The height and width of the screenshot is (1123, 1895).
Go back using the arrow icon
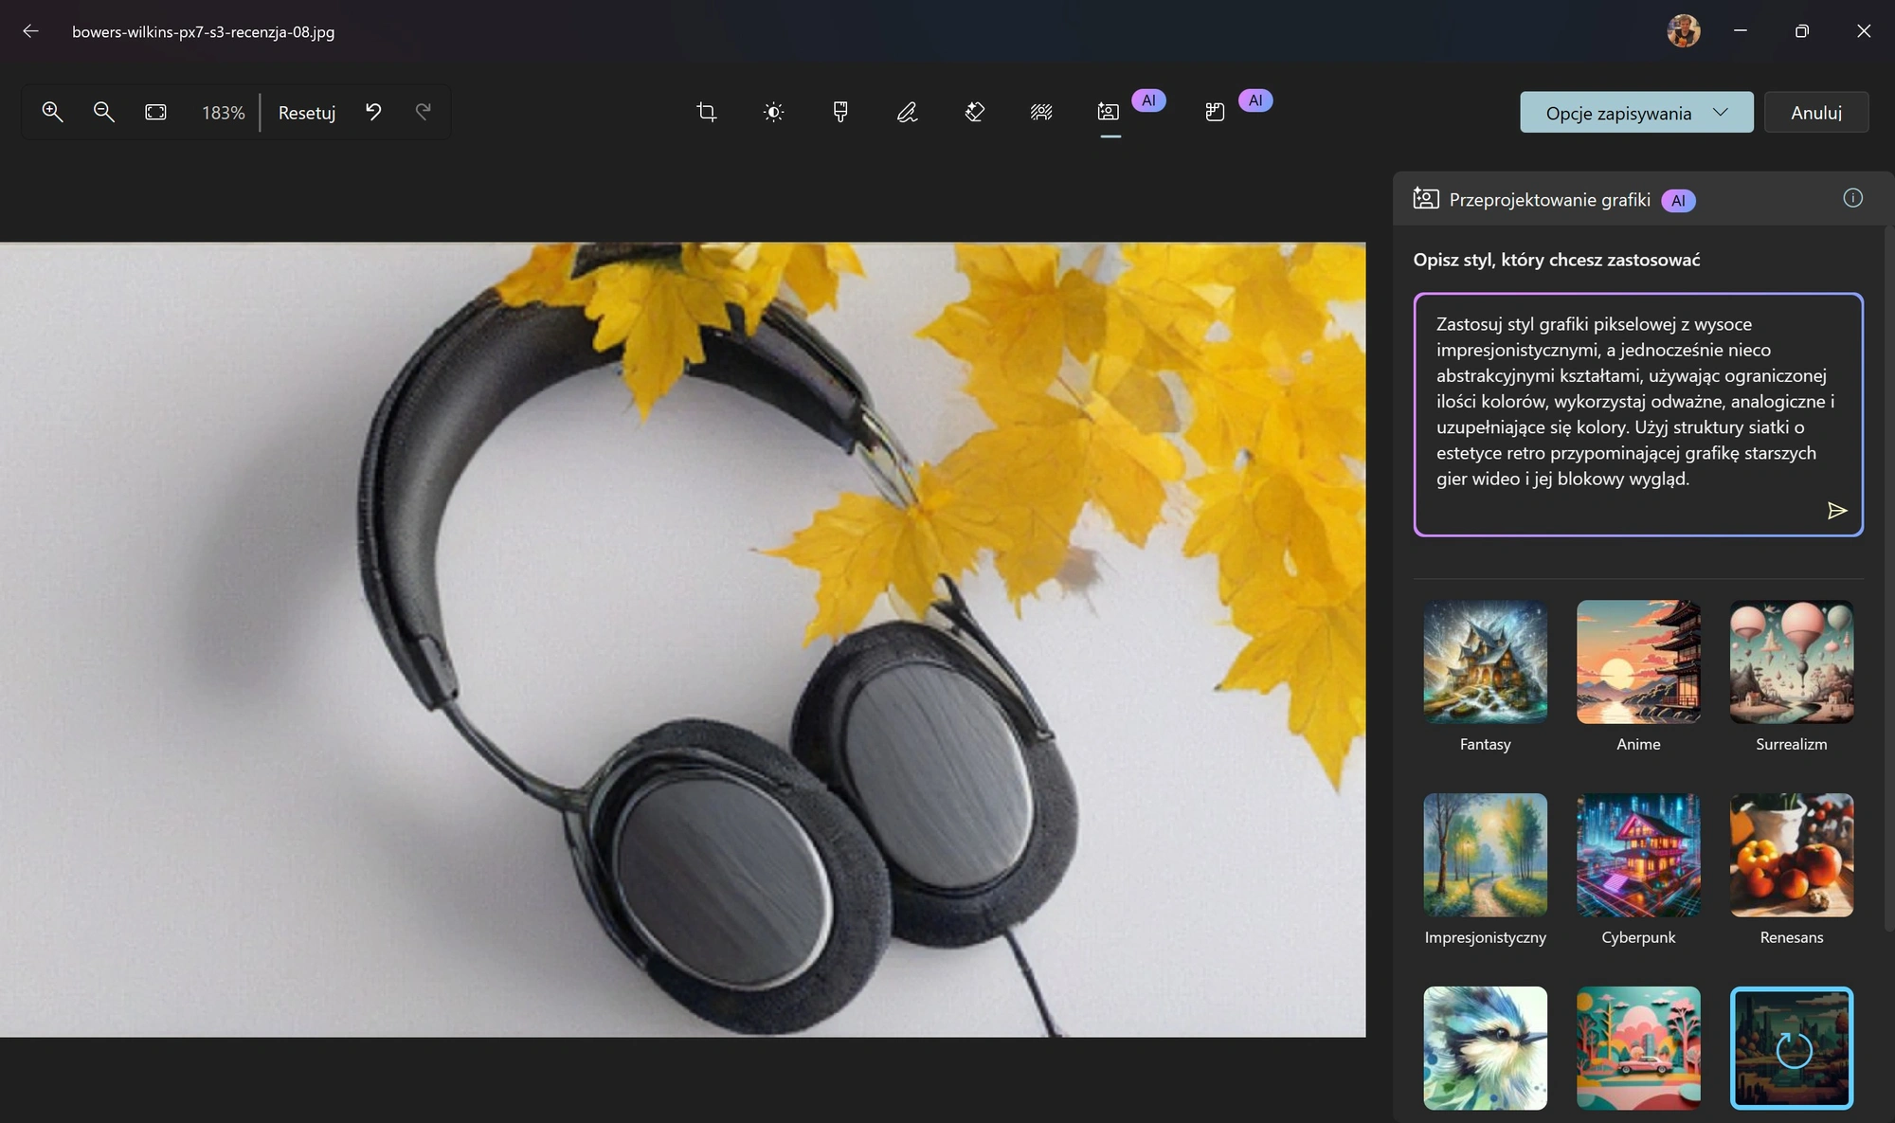[x=30, y=31]
